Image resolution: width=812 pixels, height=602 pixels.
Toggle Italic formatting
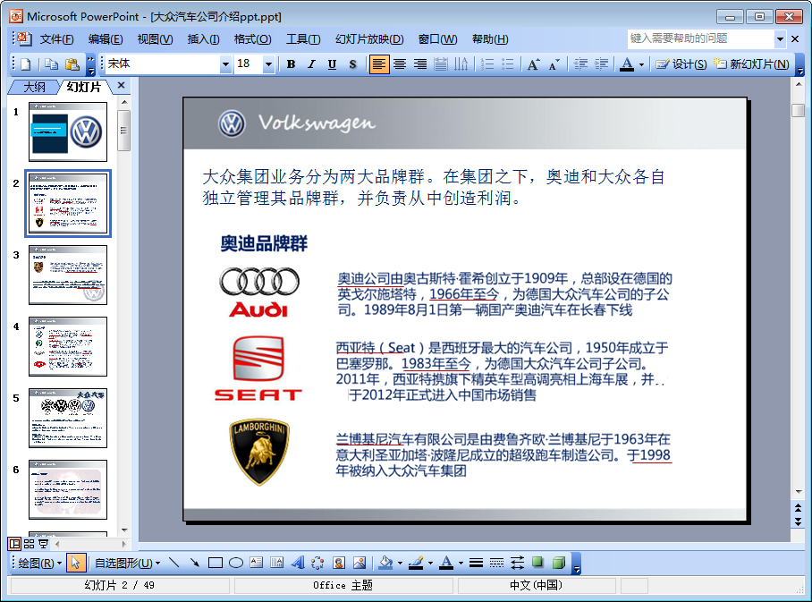(312, 64)
